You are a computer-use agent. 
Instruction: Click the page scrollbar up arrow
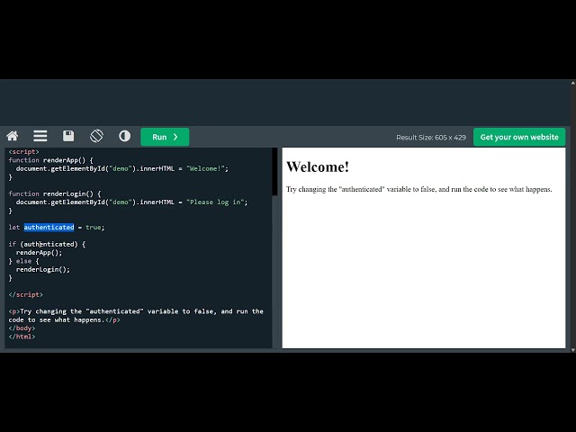point(573,83)
